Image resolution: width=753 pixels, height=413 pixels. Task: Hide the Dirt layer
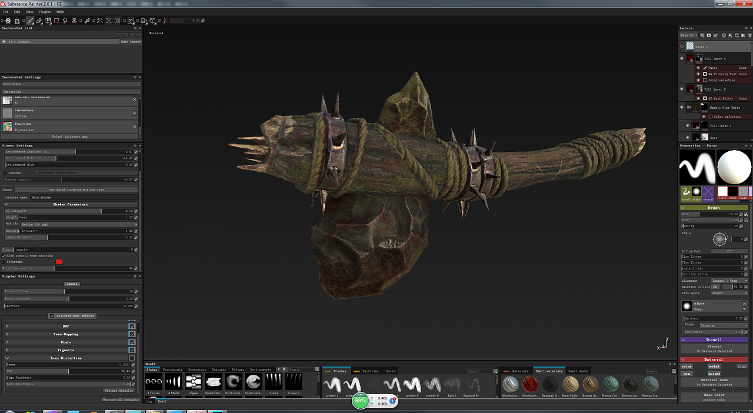tap(688, 137)
